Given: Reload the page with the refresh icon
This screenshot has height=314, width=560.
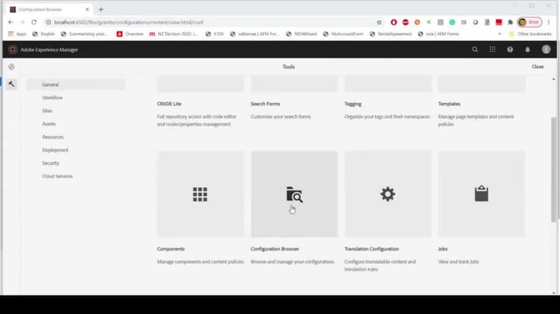Looking at the screenshot, I should 34,22.
